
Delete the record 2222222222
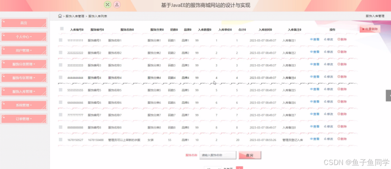(x=342, y=52)
